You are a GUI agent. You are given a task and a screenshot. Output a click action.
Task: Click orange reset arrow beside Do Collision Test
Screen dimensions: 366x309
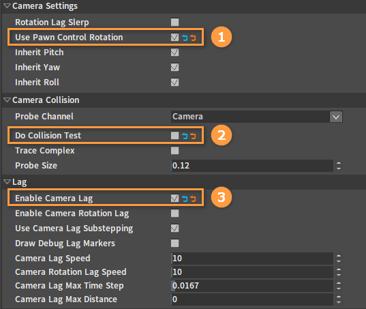click(193, 136)
